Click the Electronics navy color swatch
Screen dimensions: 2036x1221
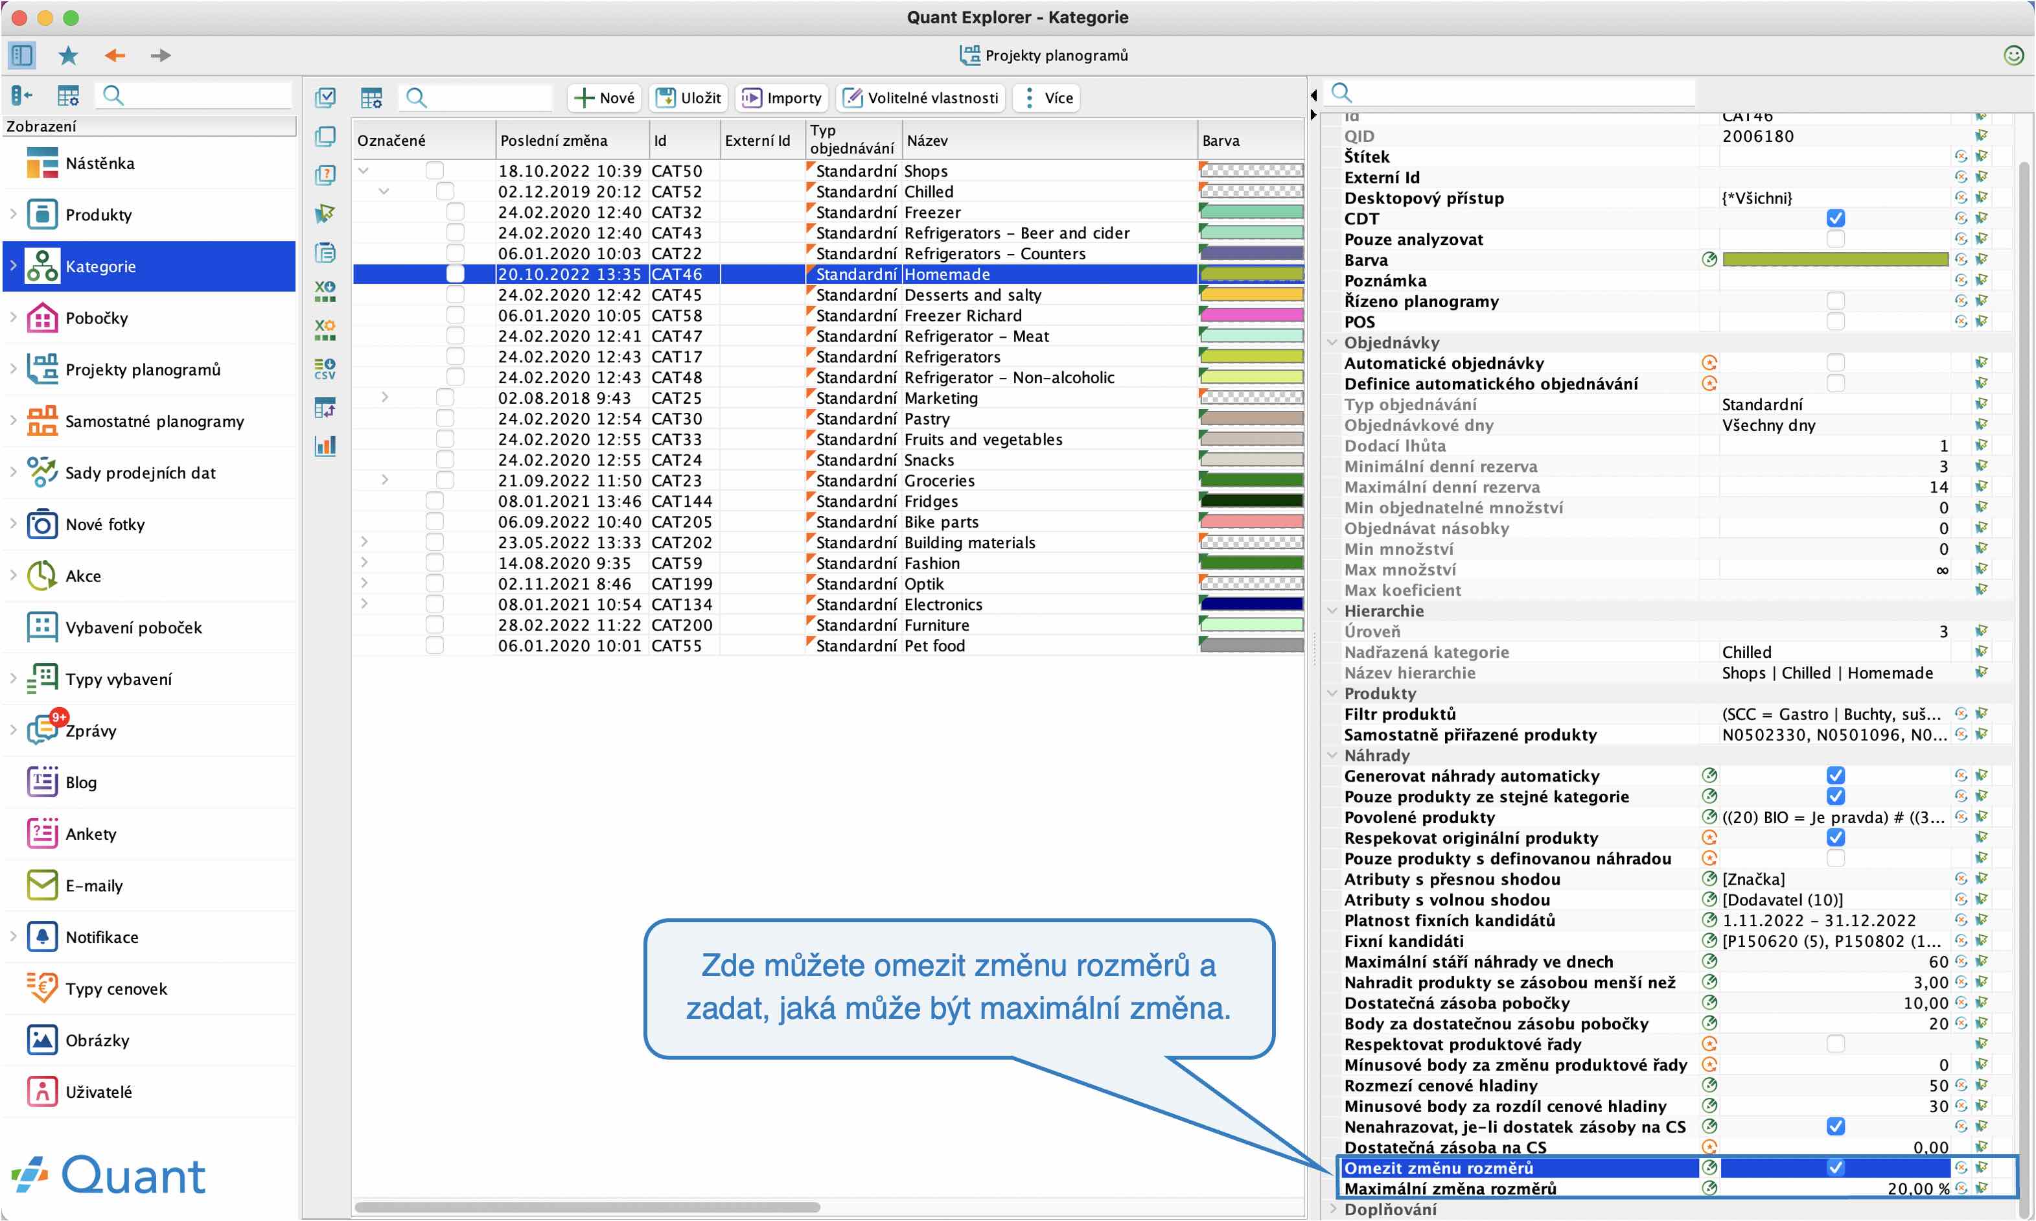[1251, 604]
